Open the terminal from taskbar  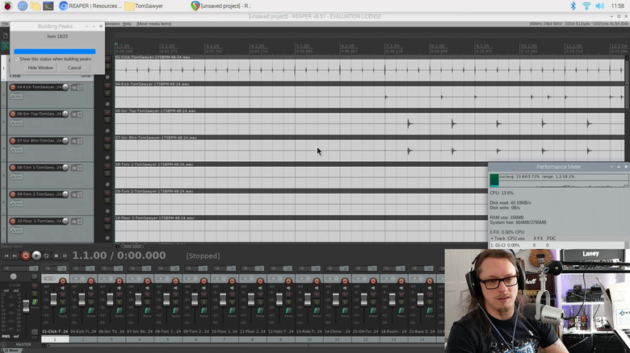pos(48,6)
